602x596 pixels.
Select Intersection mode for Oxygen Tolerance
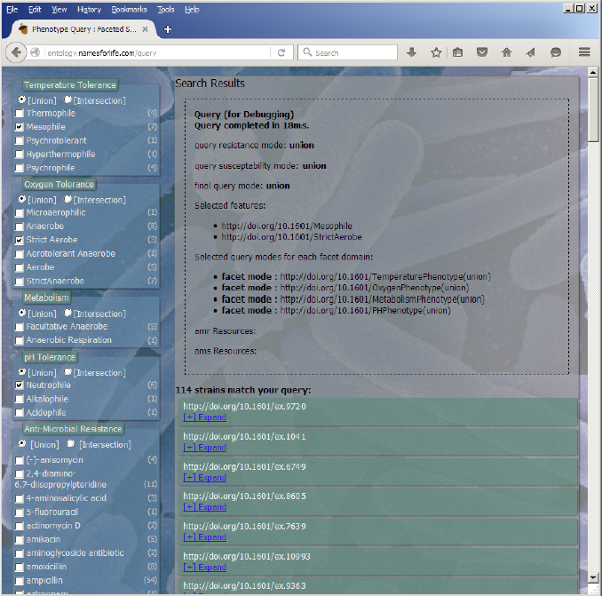point(68,199)
